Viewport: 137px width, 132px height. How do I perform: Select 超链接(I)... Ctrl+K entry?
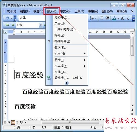tap(67, 78)
